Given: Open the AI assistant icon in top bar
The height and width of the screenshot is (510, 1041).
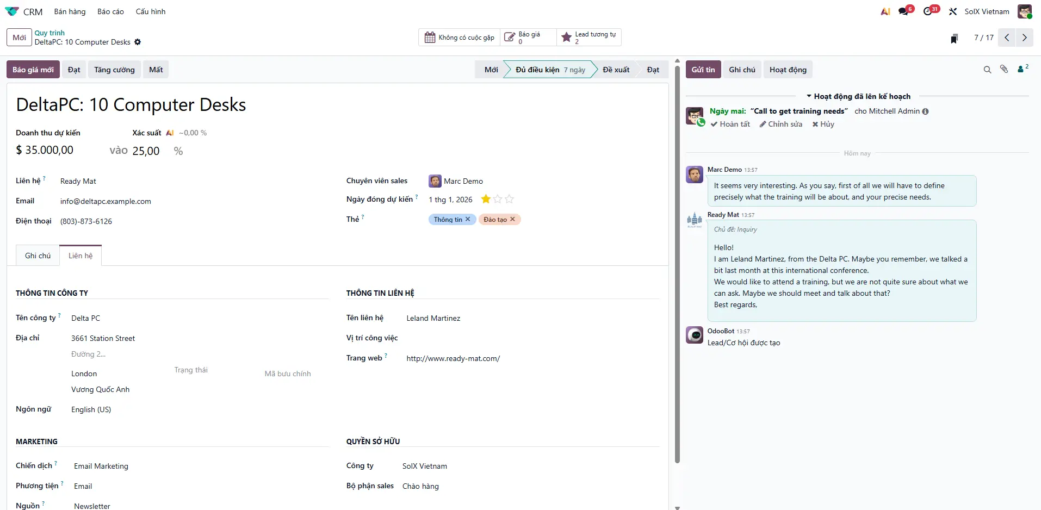Looking at the screenshot, I should [x=885, y=11].
